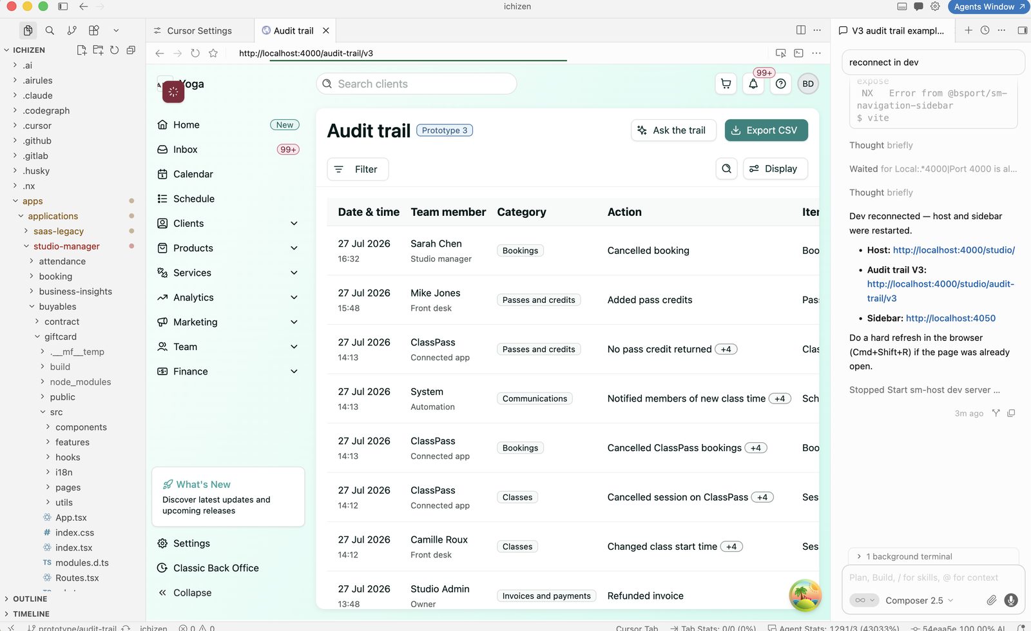Toggle the agent mode infinity selector

[x=864, y=600]
